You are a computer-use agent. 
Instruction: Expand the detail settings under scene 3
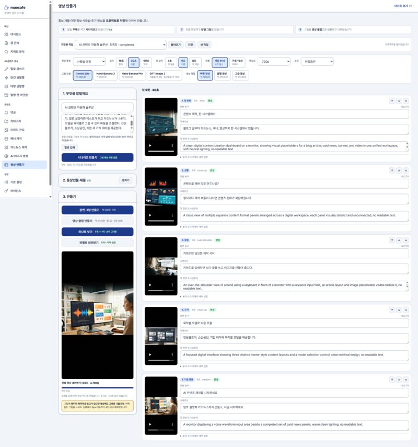[194, 296]
